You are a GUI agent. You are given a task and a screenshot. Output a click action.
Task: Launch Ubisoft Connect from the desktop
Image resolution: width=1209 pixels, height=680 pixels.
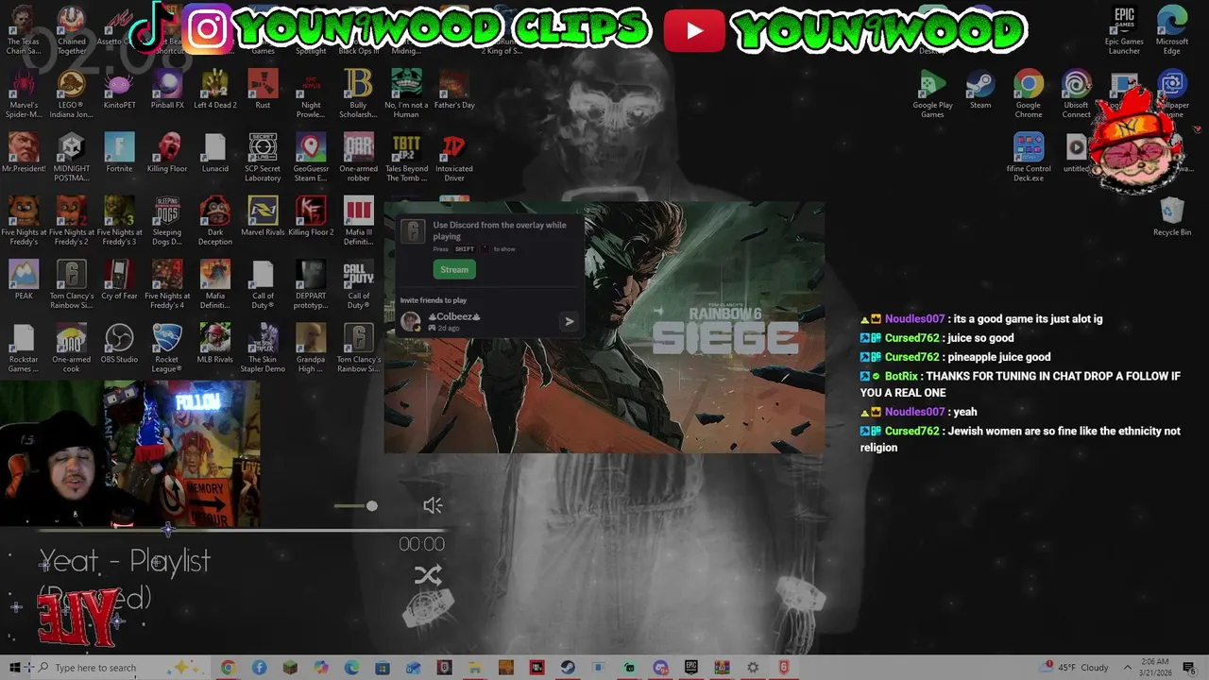[1076, 94]
